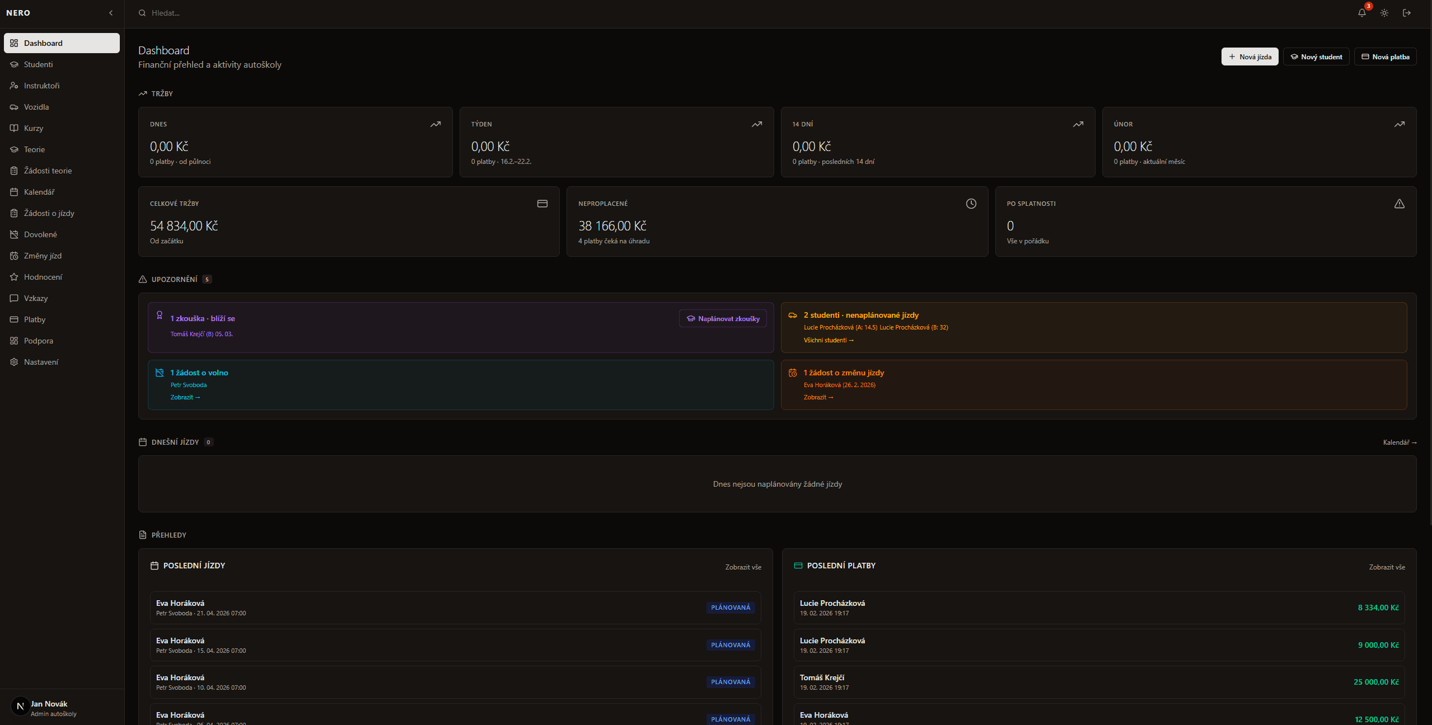The image size is (1432, 725).
Task: Open the Platby section in the sidebar
Action: click(34, 319)
